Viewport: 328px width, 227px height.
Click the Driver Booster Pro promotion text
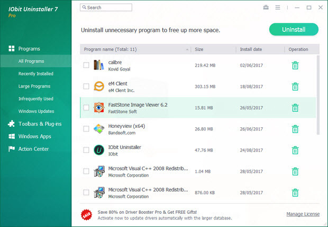(165, 215)
